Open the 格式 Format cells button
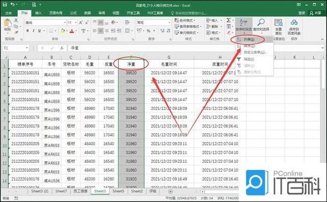This screenshot has height=202, width=327. 213,33
